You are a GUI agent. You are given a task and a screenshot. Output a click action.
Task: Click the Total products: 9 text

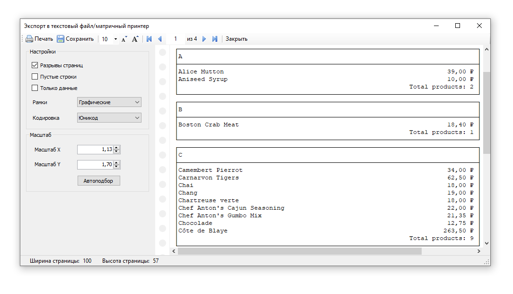click(x=442, y=238)
